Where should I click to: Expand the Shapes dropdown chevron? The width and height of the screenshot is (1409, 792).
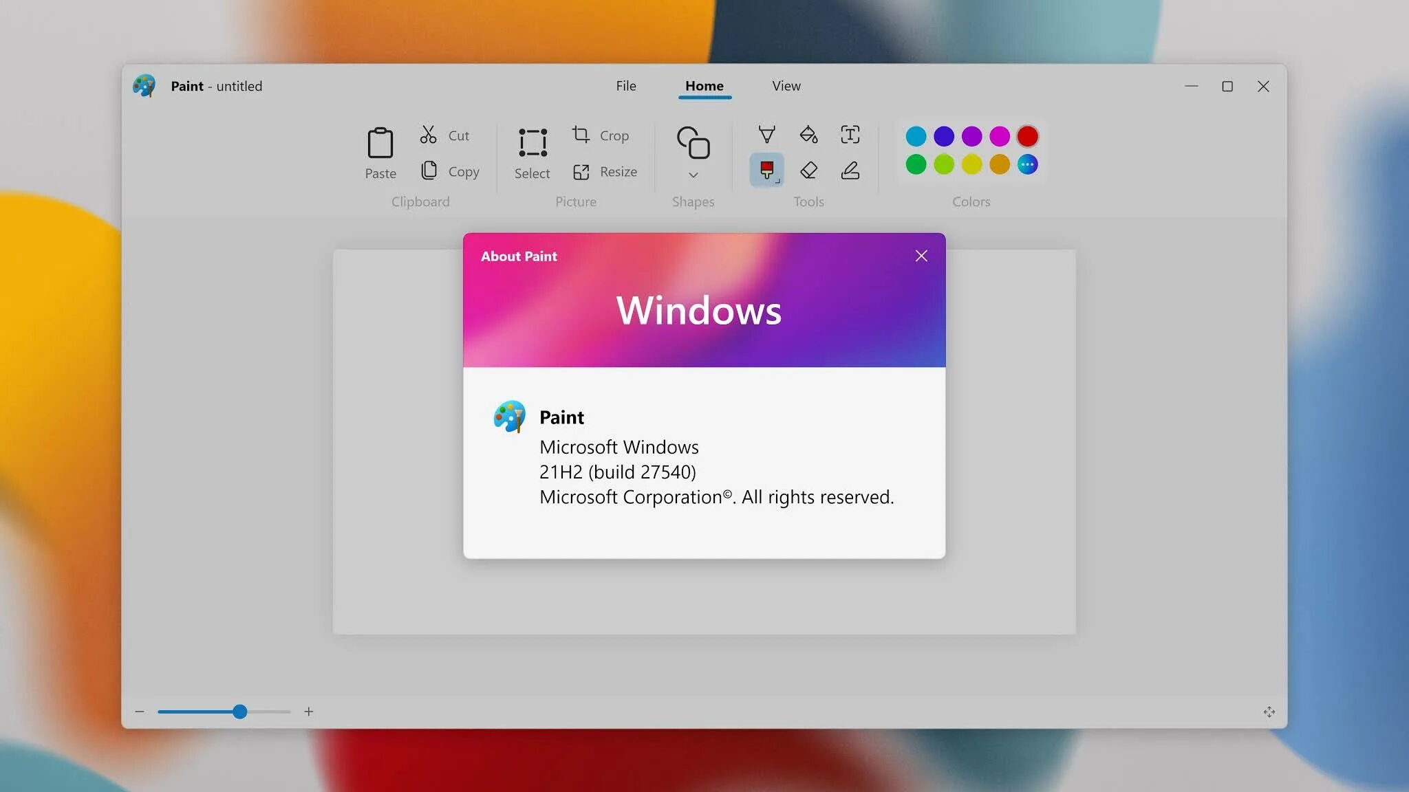pos(693,175)
